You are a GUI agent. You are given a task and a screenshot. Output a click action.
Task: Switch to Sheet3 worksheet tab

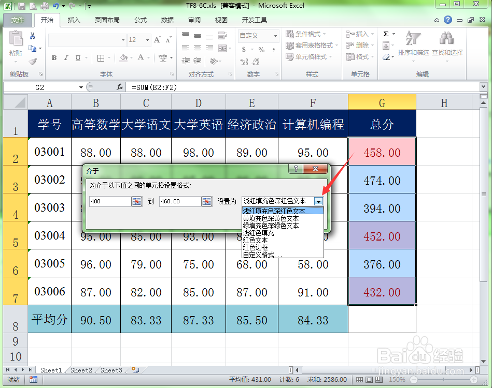(x=111, y=370)
